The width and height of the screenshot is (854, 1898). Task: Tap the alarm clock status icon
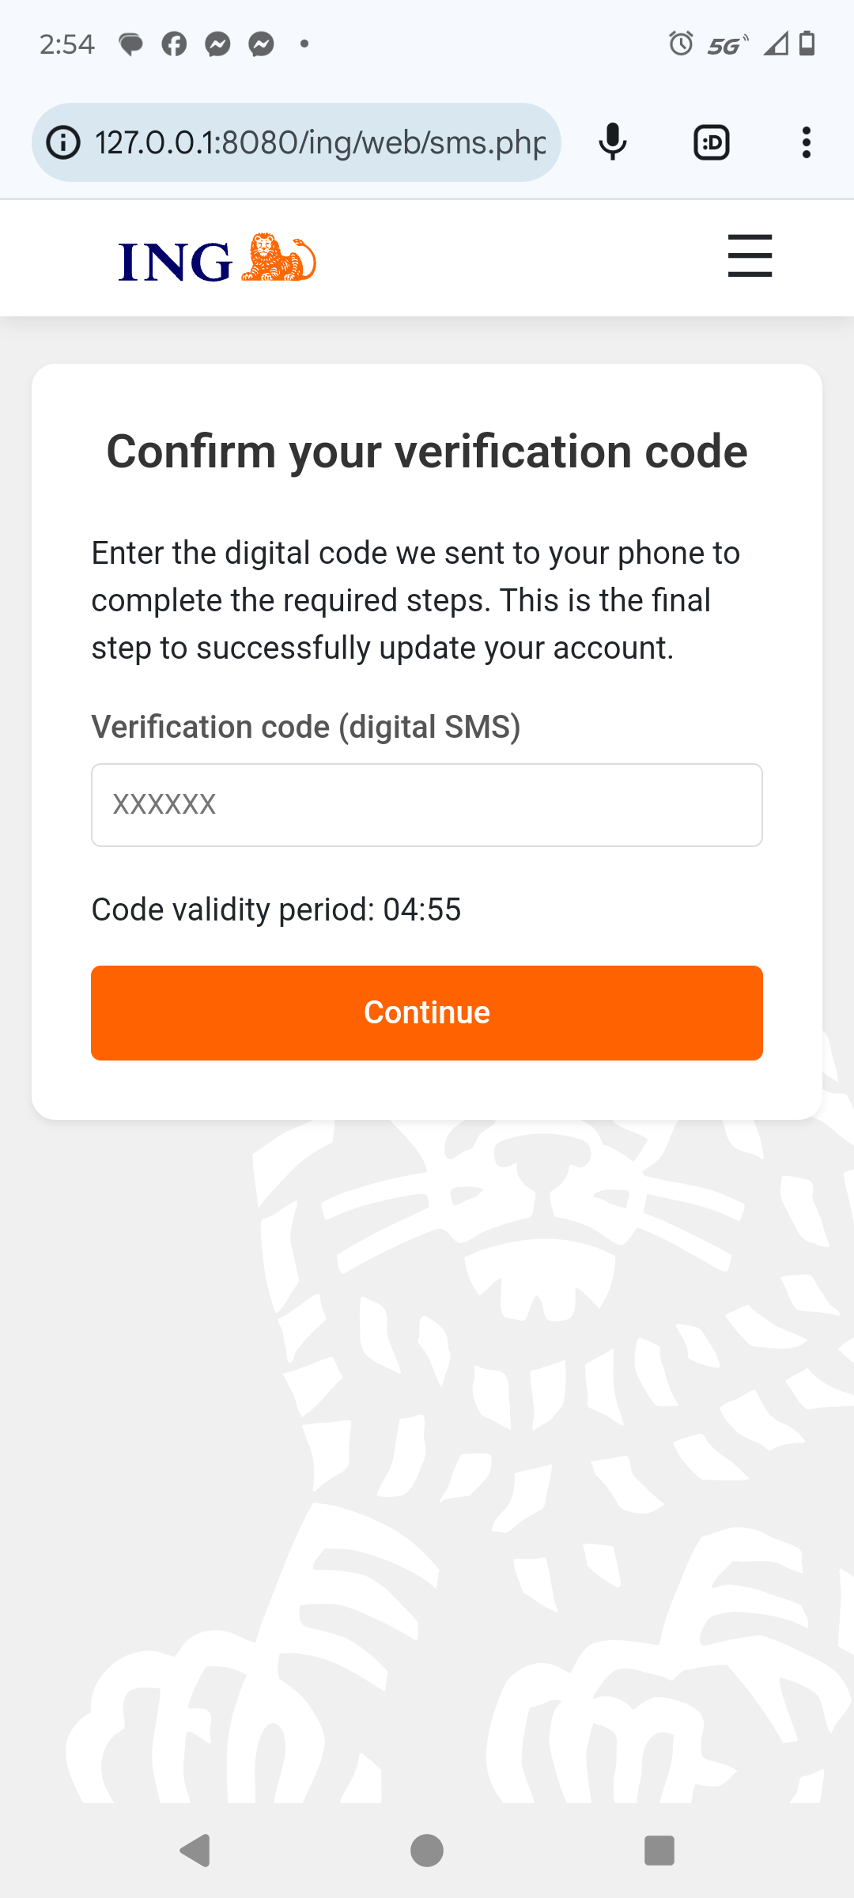point(681,43)
